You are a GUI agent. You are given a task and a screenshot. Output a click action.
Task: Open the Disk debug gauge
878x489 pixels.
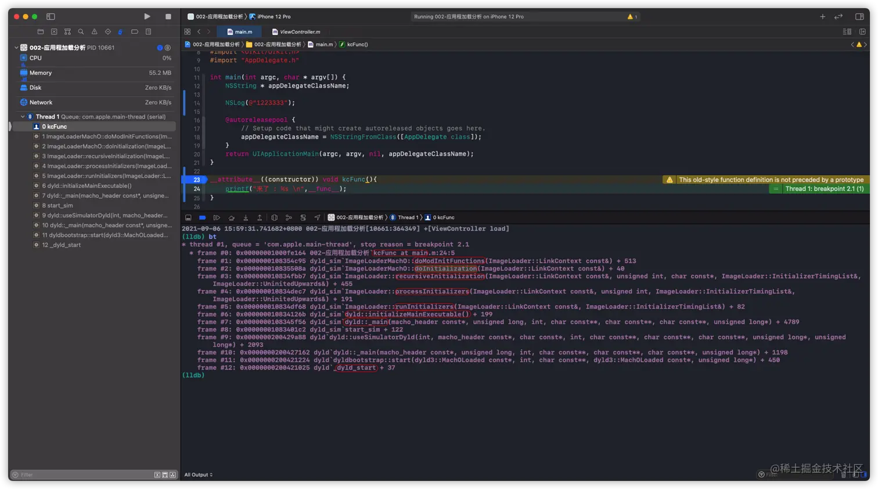click(95, 88)
